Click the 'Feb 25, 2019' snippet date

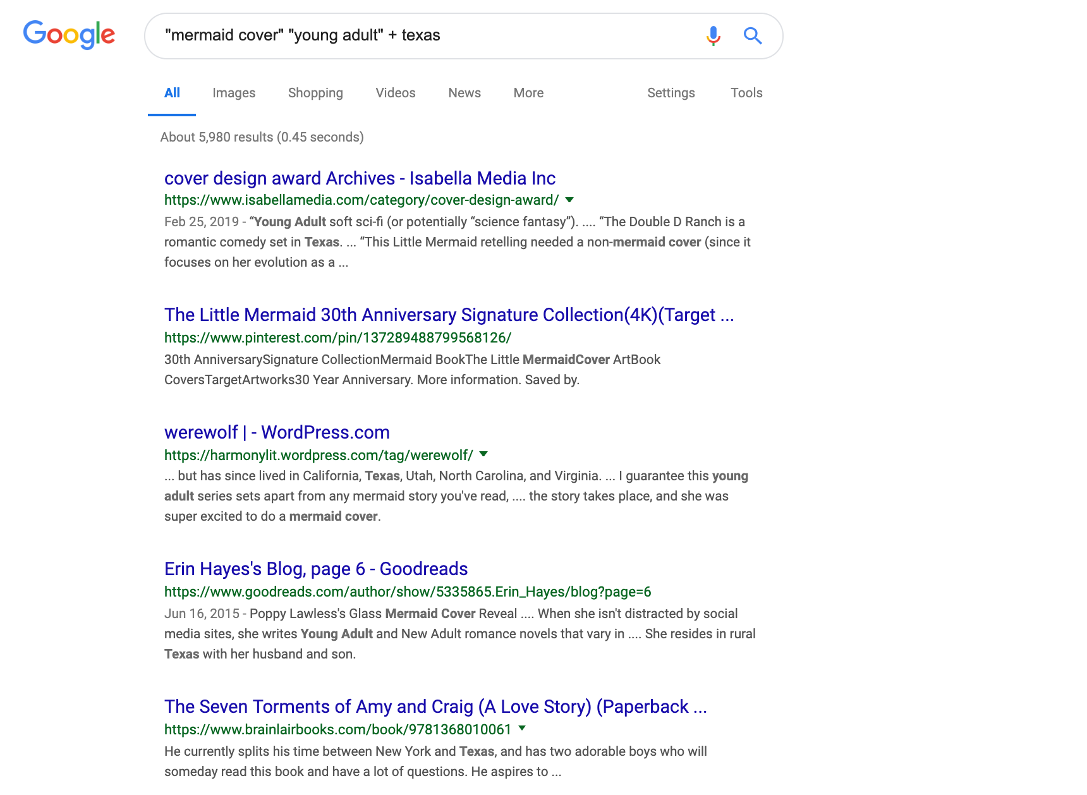pos(202,222)
